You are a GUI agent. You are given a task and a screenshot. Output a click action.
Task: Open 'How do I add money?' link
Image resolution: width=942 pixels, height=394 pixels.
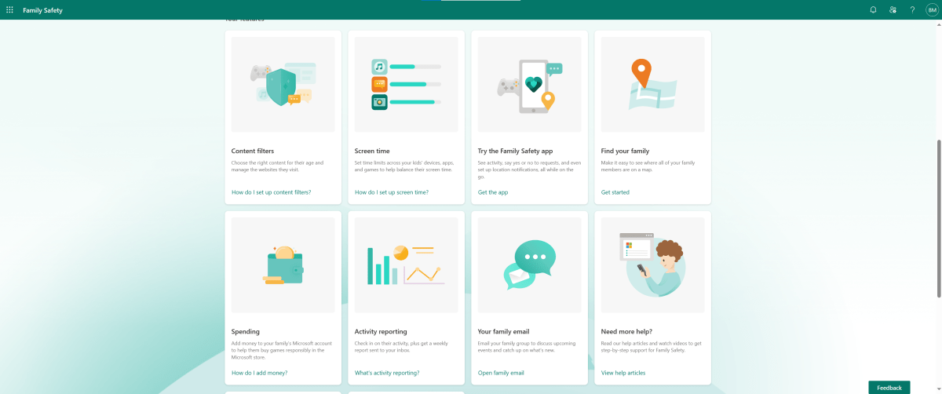tap(260, 373)
